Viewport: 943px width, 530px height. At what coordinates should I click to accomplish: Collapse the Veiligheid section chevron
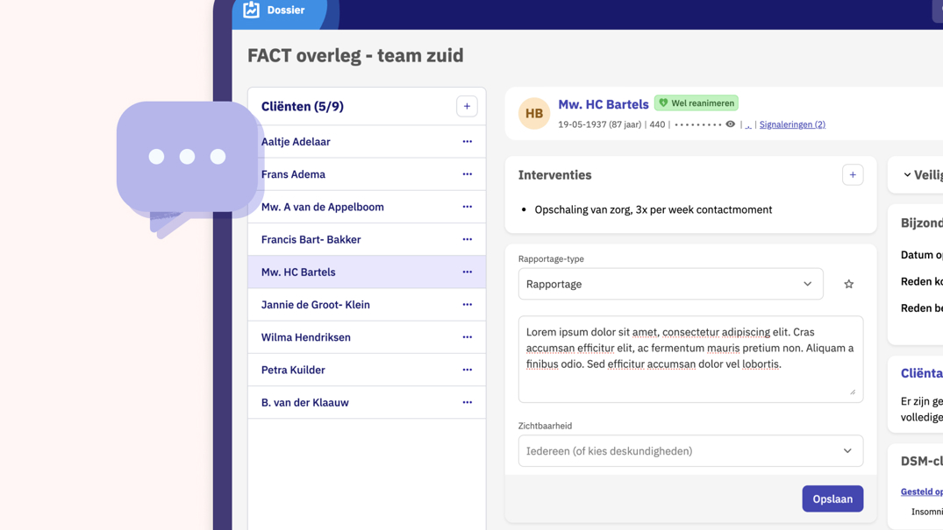907,175
